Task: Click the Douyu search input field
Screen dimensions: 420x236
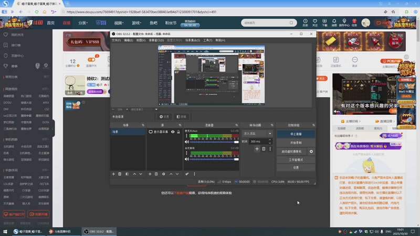Action: click(x=265, y=23)
